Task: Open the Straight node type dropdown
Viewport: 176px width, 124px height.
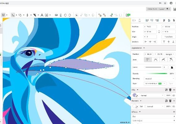Action: 170,54
